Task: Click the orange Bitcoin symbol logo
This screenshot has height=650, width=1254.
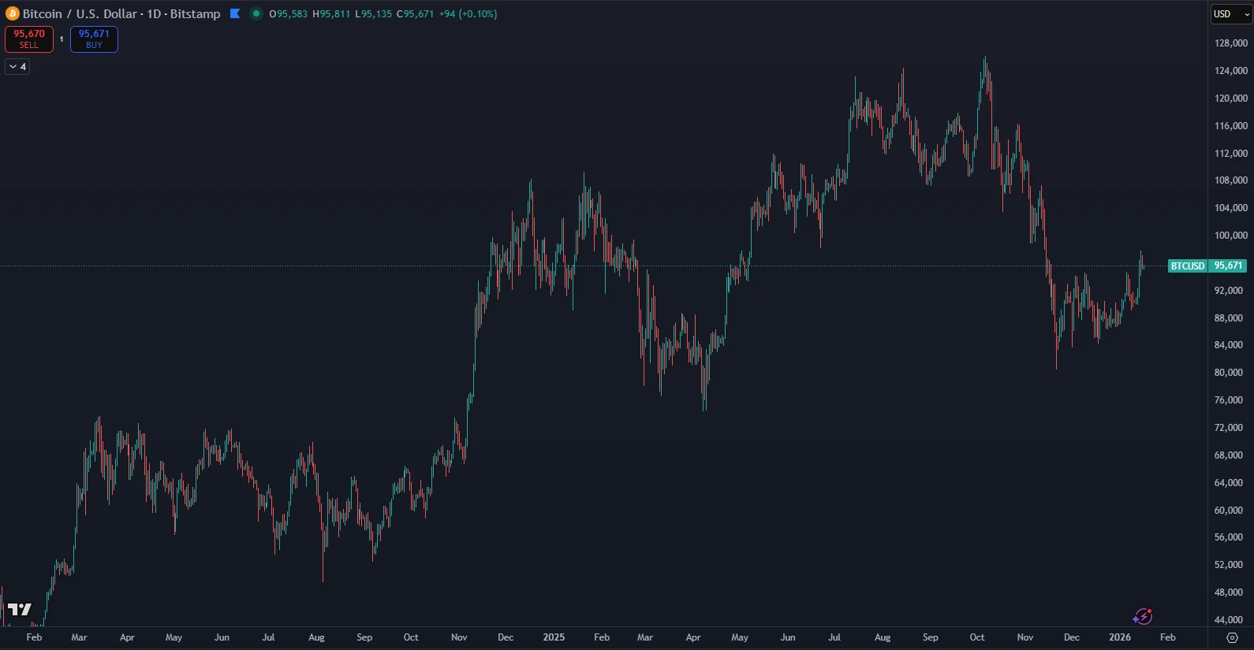Action: point(12,13)
